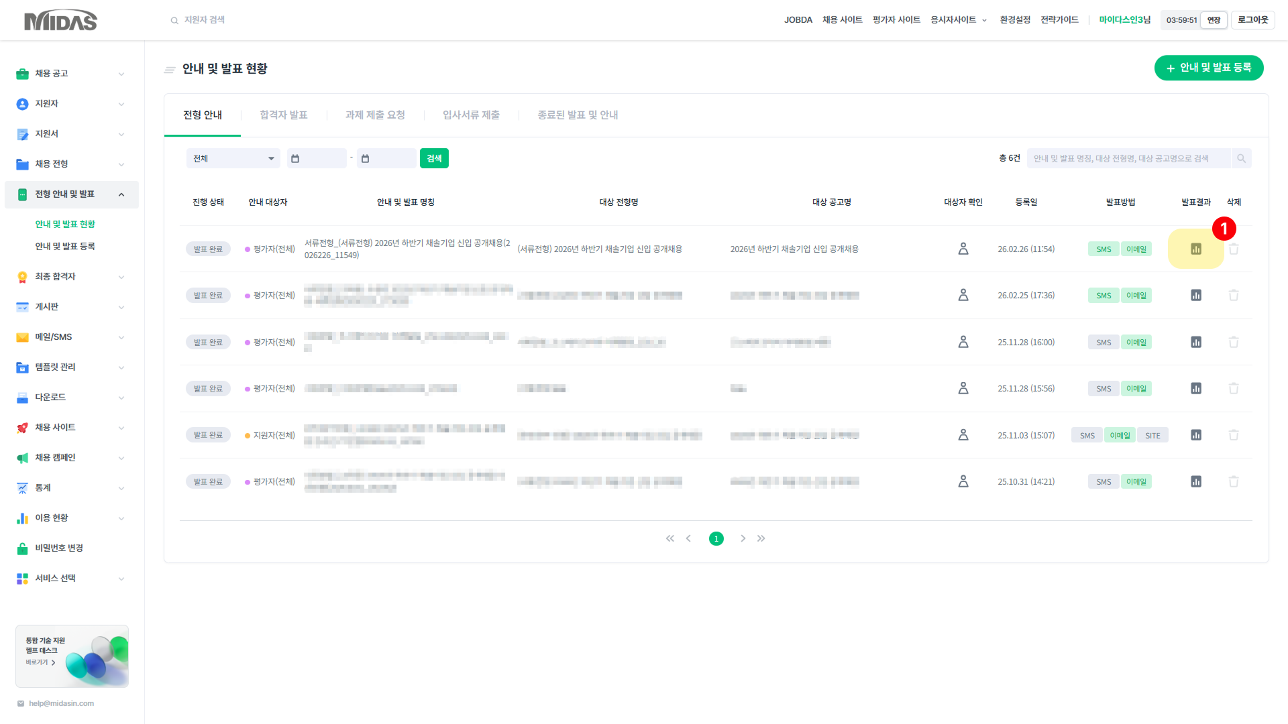
Task: Collapse the 전형 안내 및 발표 menu
Action: point(121,194)
